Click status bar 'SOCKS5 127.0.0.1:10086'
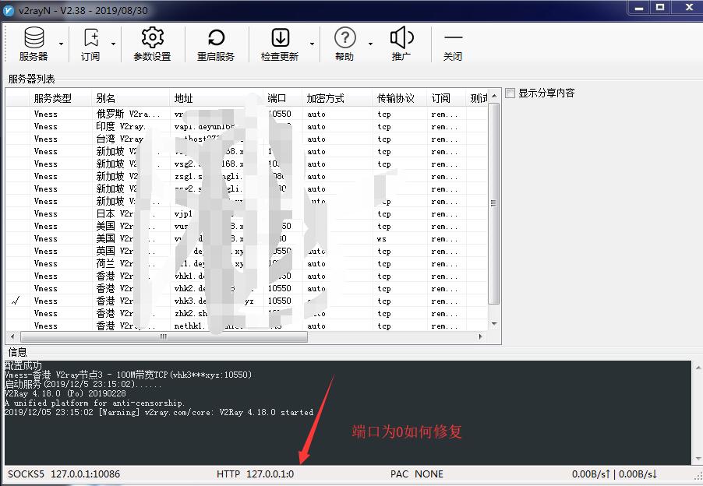This screenshot has height=486, width=703. pos(64,474)
